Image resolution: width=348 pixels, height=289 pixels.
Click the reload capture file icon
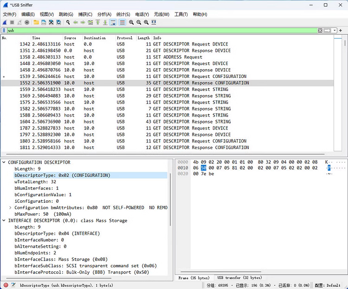click(58, 22)
